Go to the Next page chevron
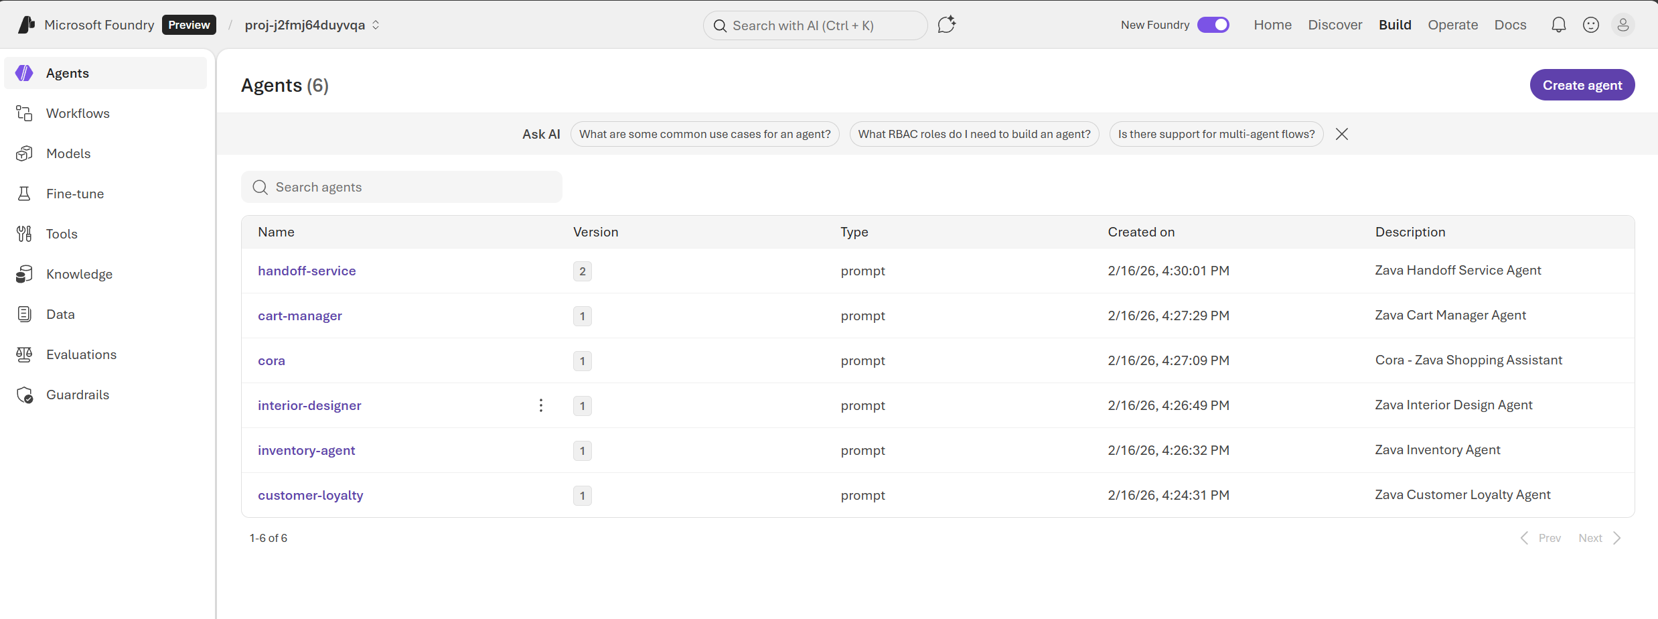 tap(1616, 538)
